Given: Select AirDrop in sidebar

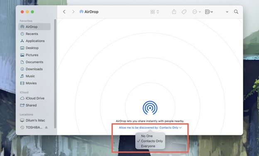Looking at the screenshot, I should click(34, 26).
